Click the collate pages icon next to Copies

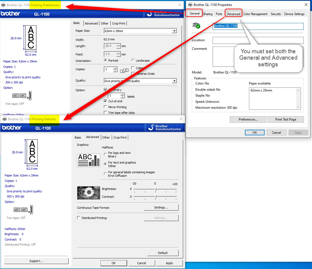coord(124,70)
